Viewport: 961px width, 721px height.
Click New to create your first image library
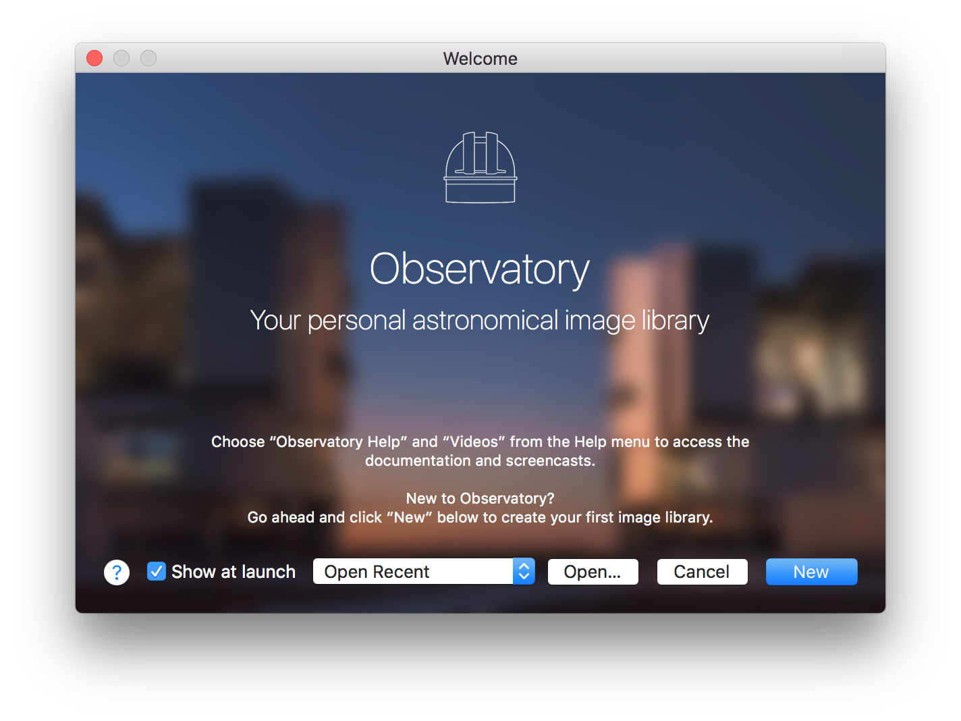(x=811, y=571)
